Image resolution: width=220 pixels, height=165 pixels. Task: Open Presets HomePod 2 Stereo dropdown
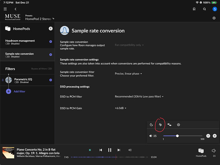(40, 19)
